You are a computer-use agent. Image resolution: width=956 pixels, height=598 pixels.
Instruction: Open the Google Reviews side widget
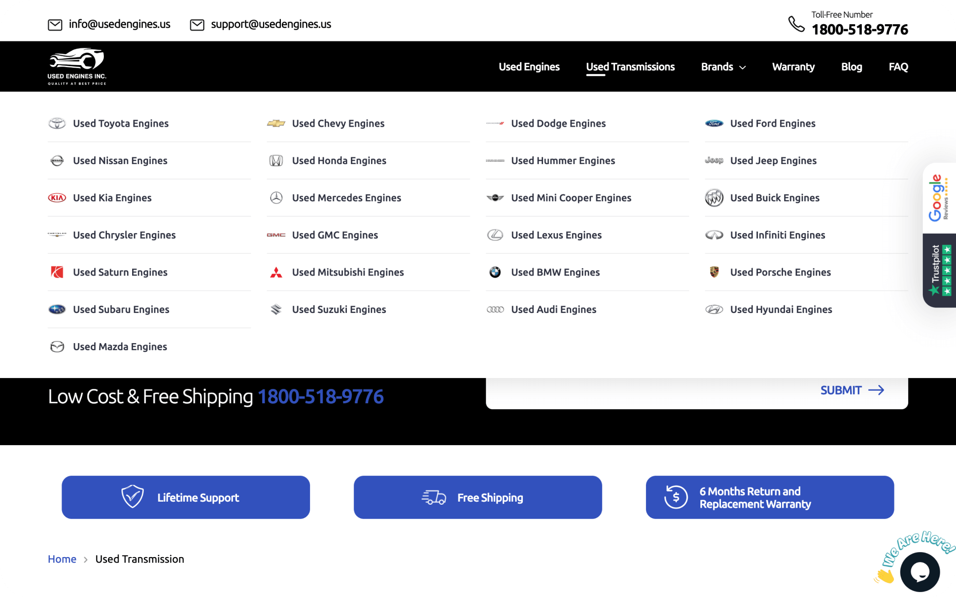pyautogui.click(x=939, y=198)
